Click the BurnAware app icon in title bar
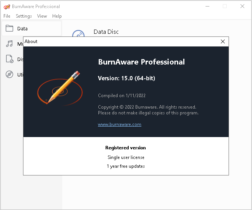The height and width of the screenshot is (210, 252). (7, 7)
